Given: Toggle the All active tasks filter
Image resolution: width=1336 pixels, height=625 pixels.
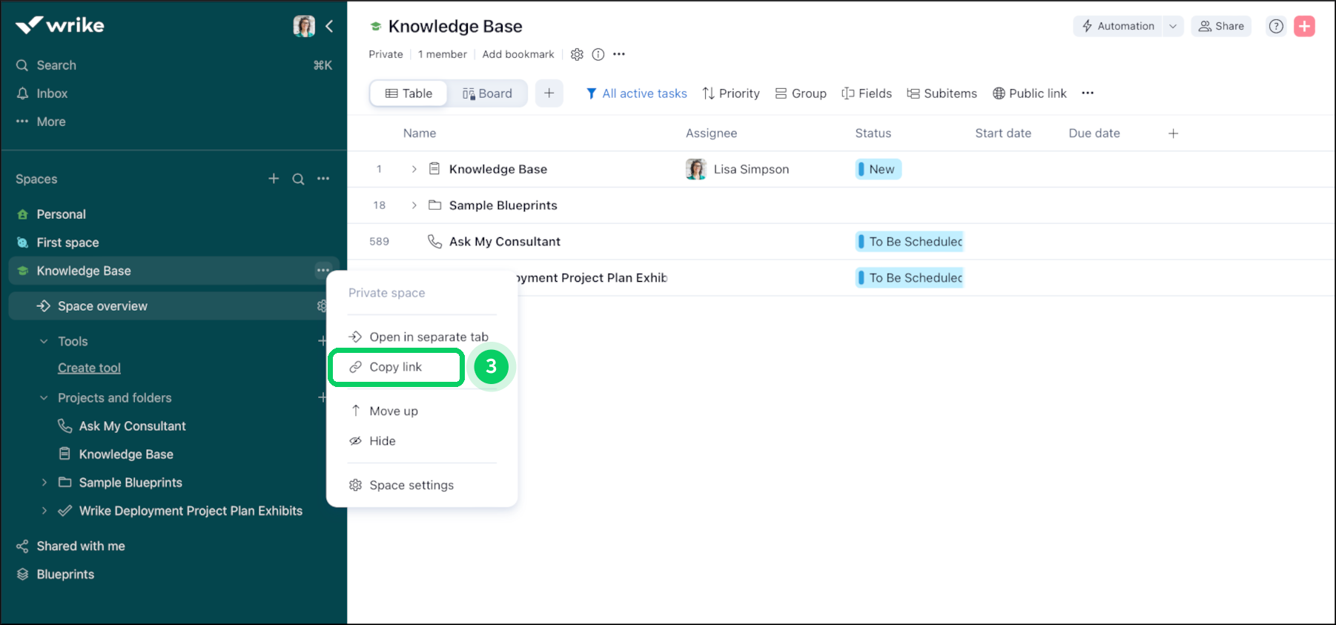Looking at the screenshot, I should tap(636, 93).
